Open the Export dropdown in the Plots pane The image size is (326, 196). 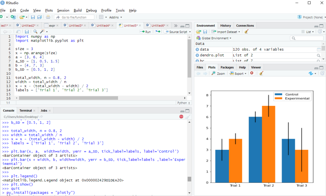(x=237, y=73)
